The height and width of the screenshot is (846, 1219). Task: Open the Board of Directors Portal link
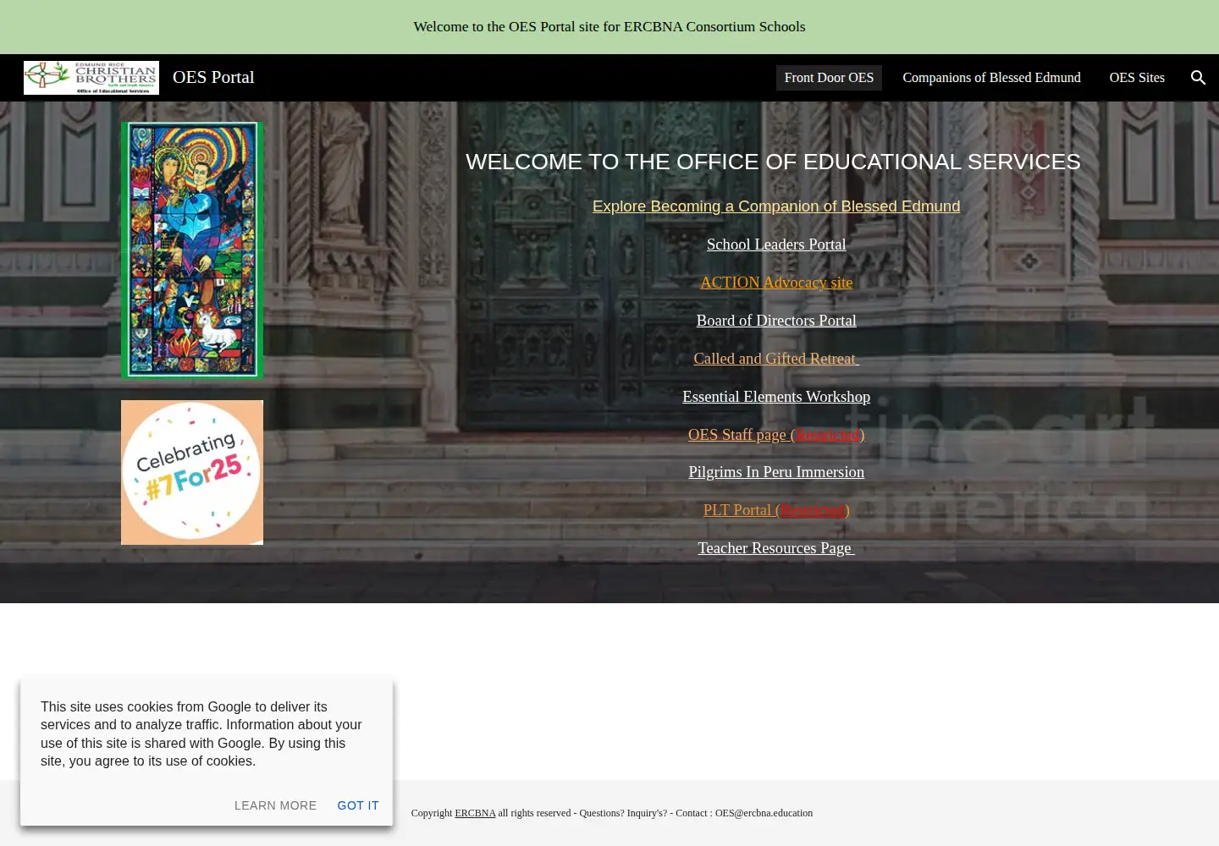coord(776,321)
